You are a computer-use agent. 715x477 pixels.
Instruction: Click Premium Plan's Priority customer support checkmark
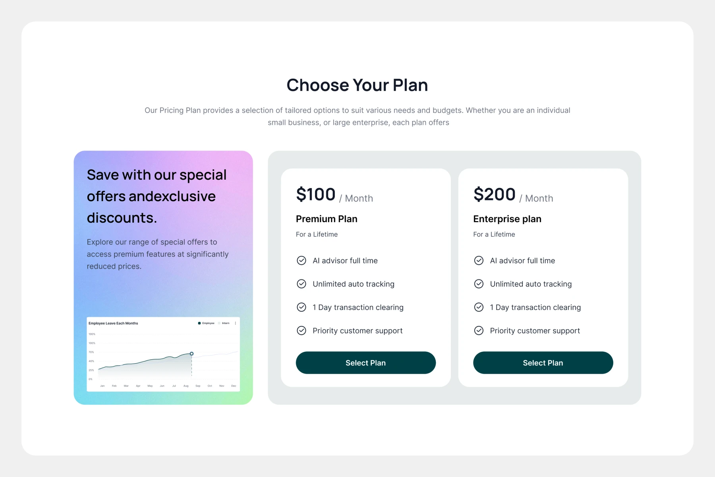tap(301, 331)
